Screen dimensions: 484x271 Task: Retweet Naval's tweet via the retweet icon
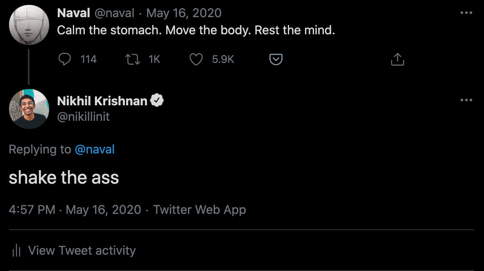133,60
